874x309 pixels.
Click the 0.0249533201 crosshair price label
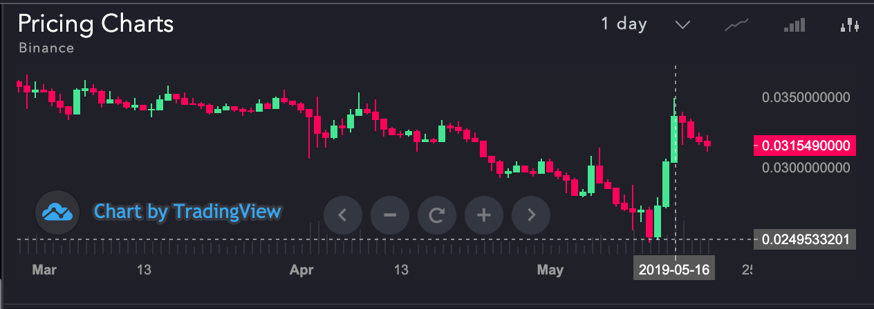[x=805, y=240]
